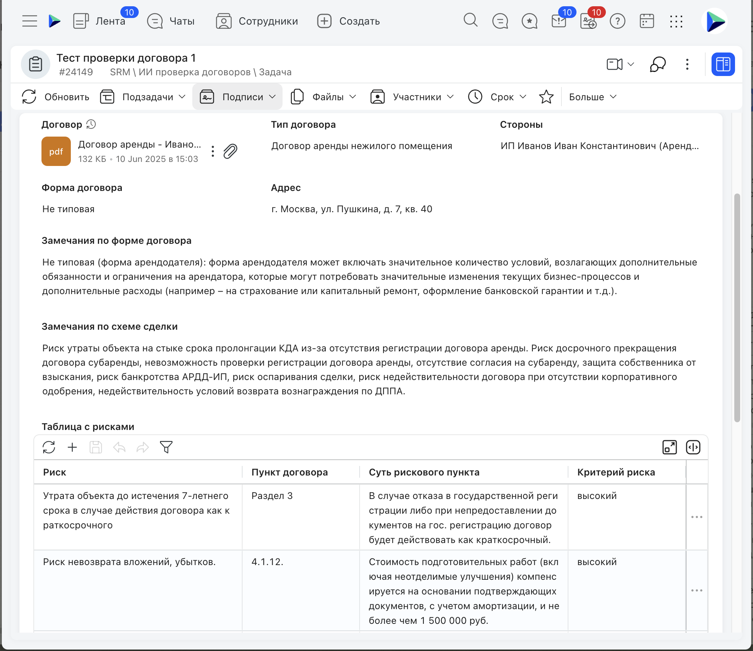Toggle the favorite star for this task
Image resolution: width=753 pixels, height=651 pixels.
(x=546, y=97)
